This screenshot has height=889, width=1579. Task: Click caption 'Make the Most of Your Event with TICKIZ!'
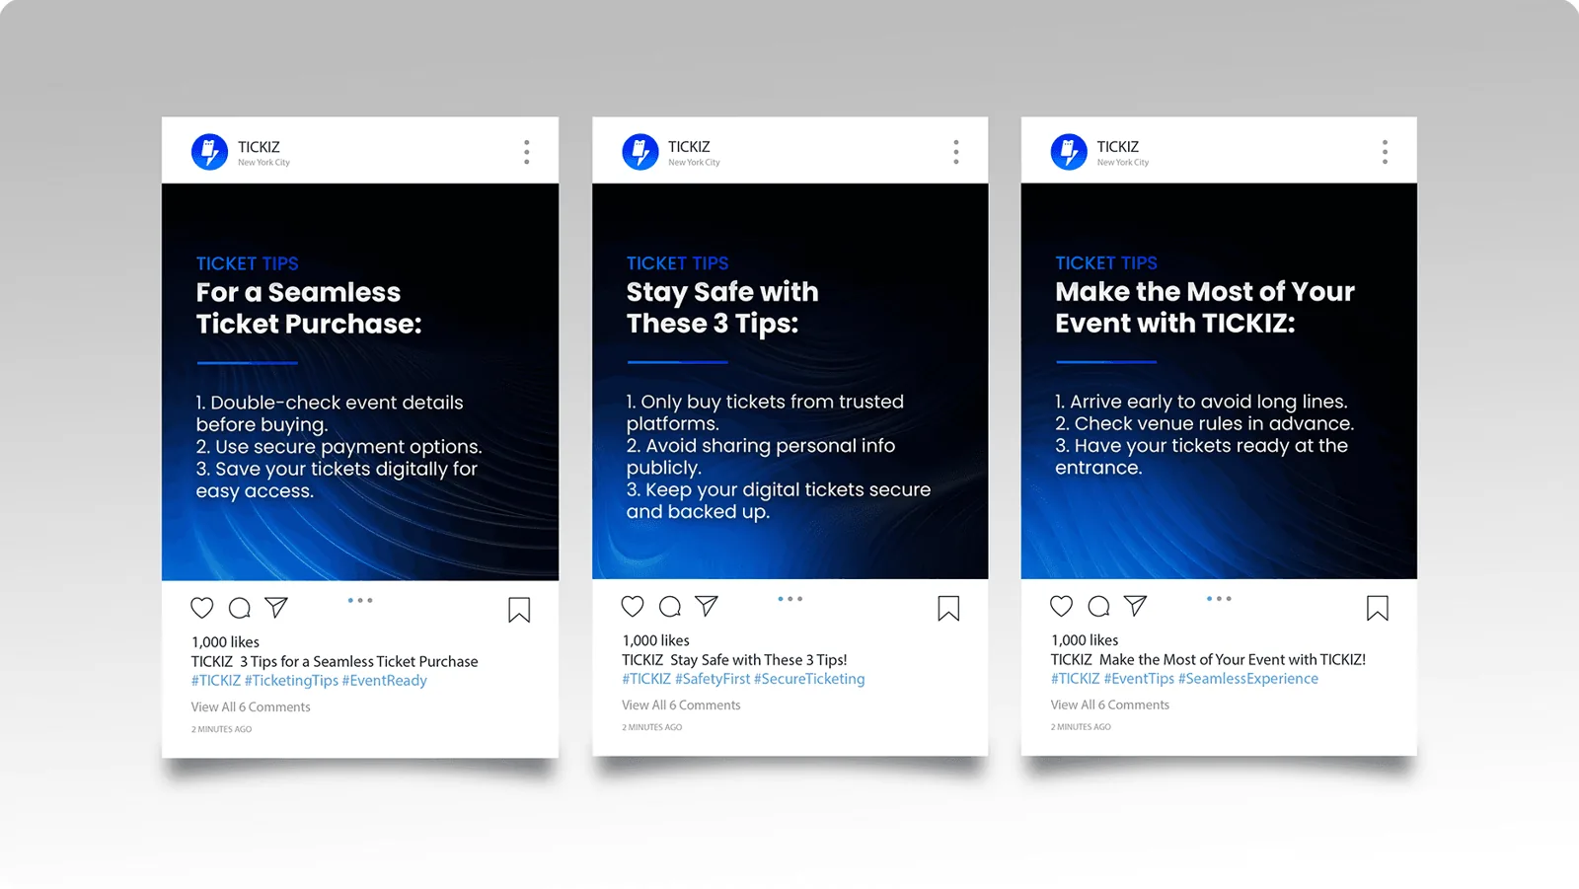point(1233,660)
